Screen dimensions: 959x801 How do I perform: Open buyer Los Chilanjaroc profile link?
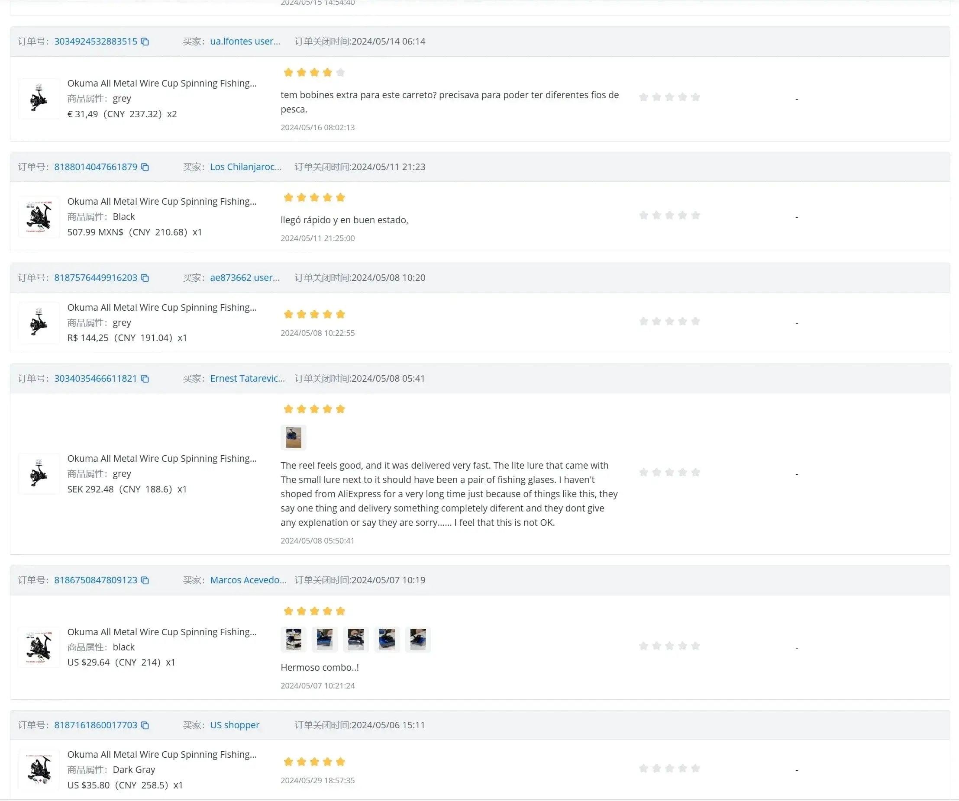point(245,167)
